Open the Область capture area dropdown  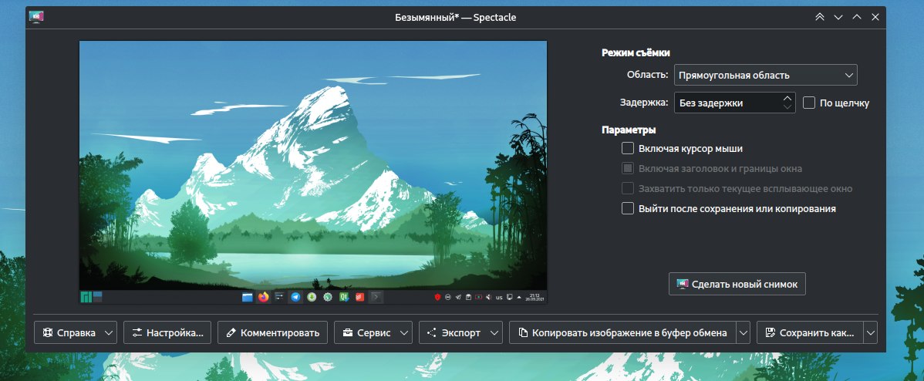point(765,75)
